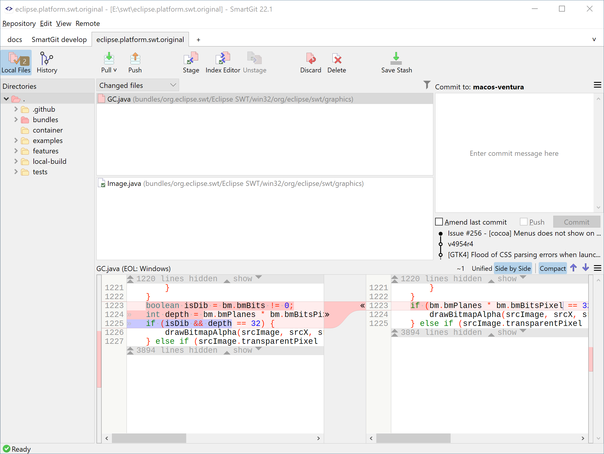The width and height of the screenshot is (604, 454).
Task: Jump to the previous change
Action: tap(573, 268)
